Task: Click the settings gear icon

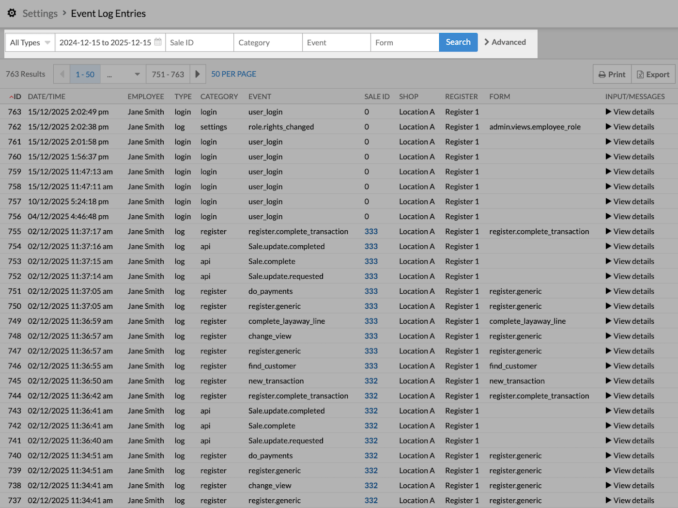Action: point(12,13)
